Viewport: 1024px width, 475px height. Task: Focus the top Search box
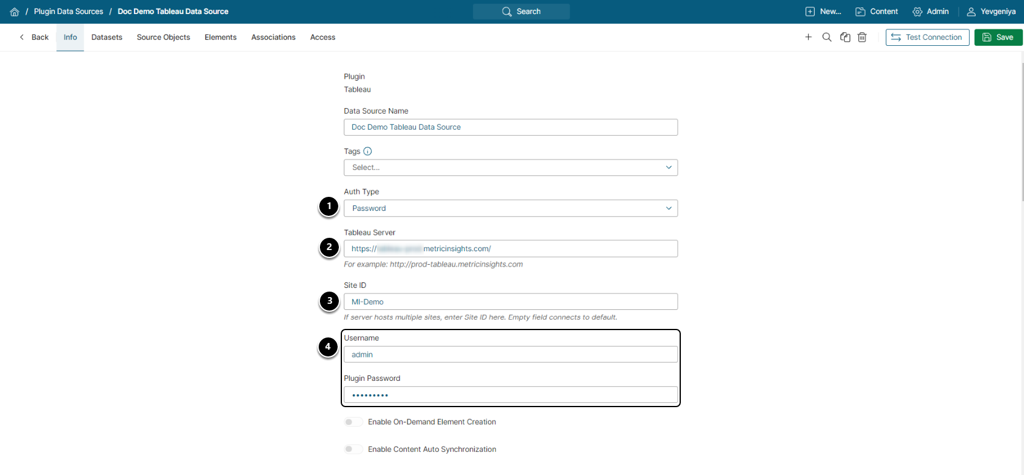[521, 12]
